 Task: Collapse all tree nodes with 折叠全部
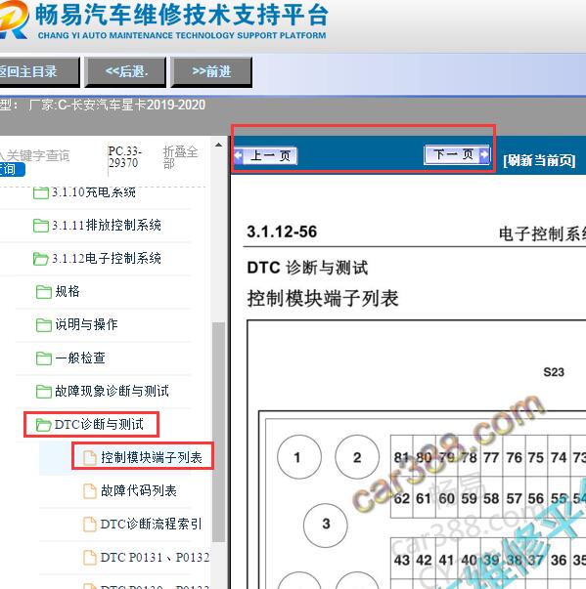(180, 157)
